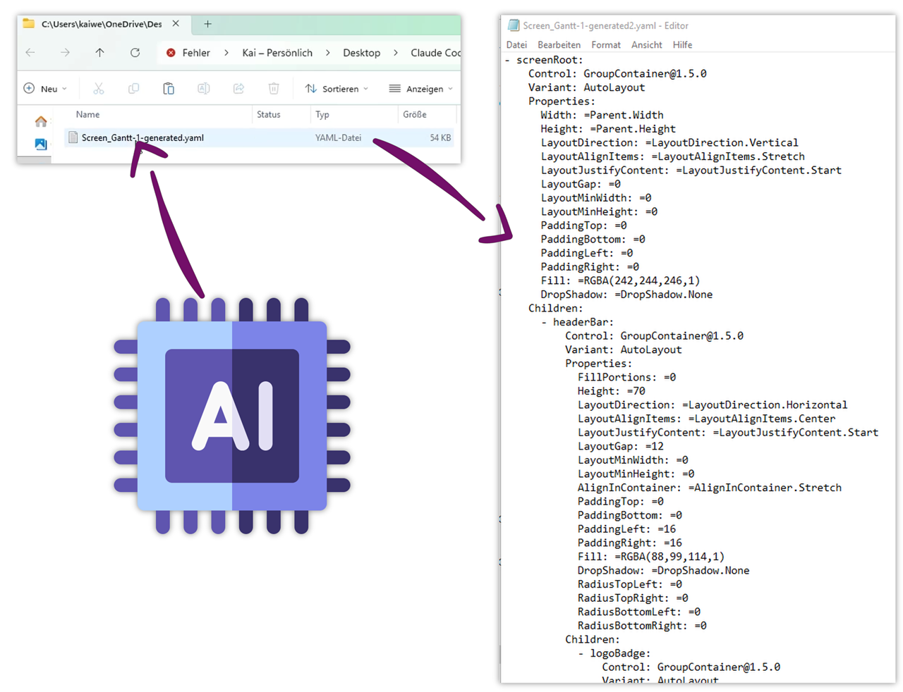The height and width of the screenshot is (692, 903).
Task: Sort by the Status column header
Action: [268, 115]
